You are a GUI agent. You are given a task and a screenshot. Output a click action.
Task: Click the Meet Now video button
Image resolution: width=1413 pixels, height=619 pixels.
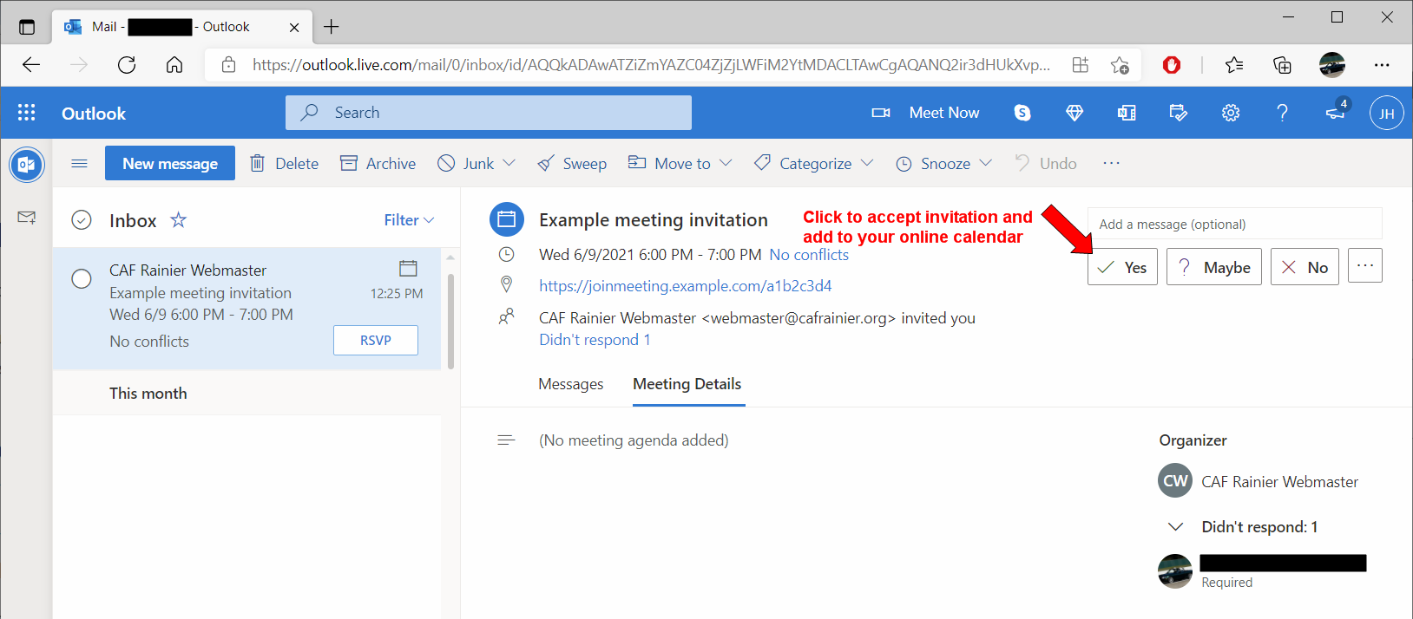[925, 113]
